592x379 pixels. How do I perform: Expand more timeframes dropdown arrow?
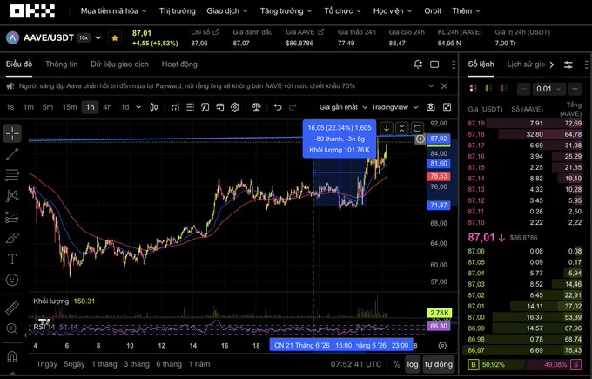(138, 107)
